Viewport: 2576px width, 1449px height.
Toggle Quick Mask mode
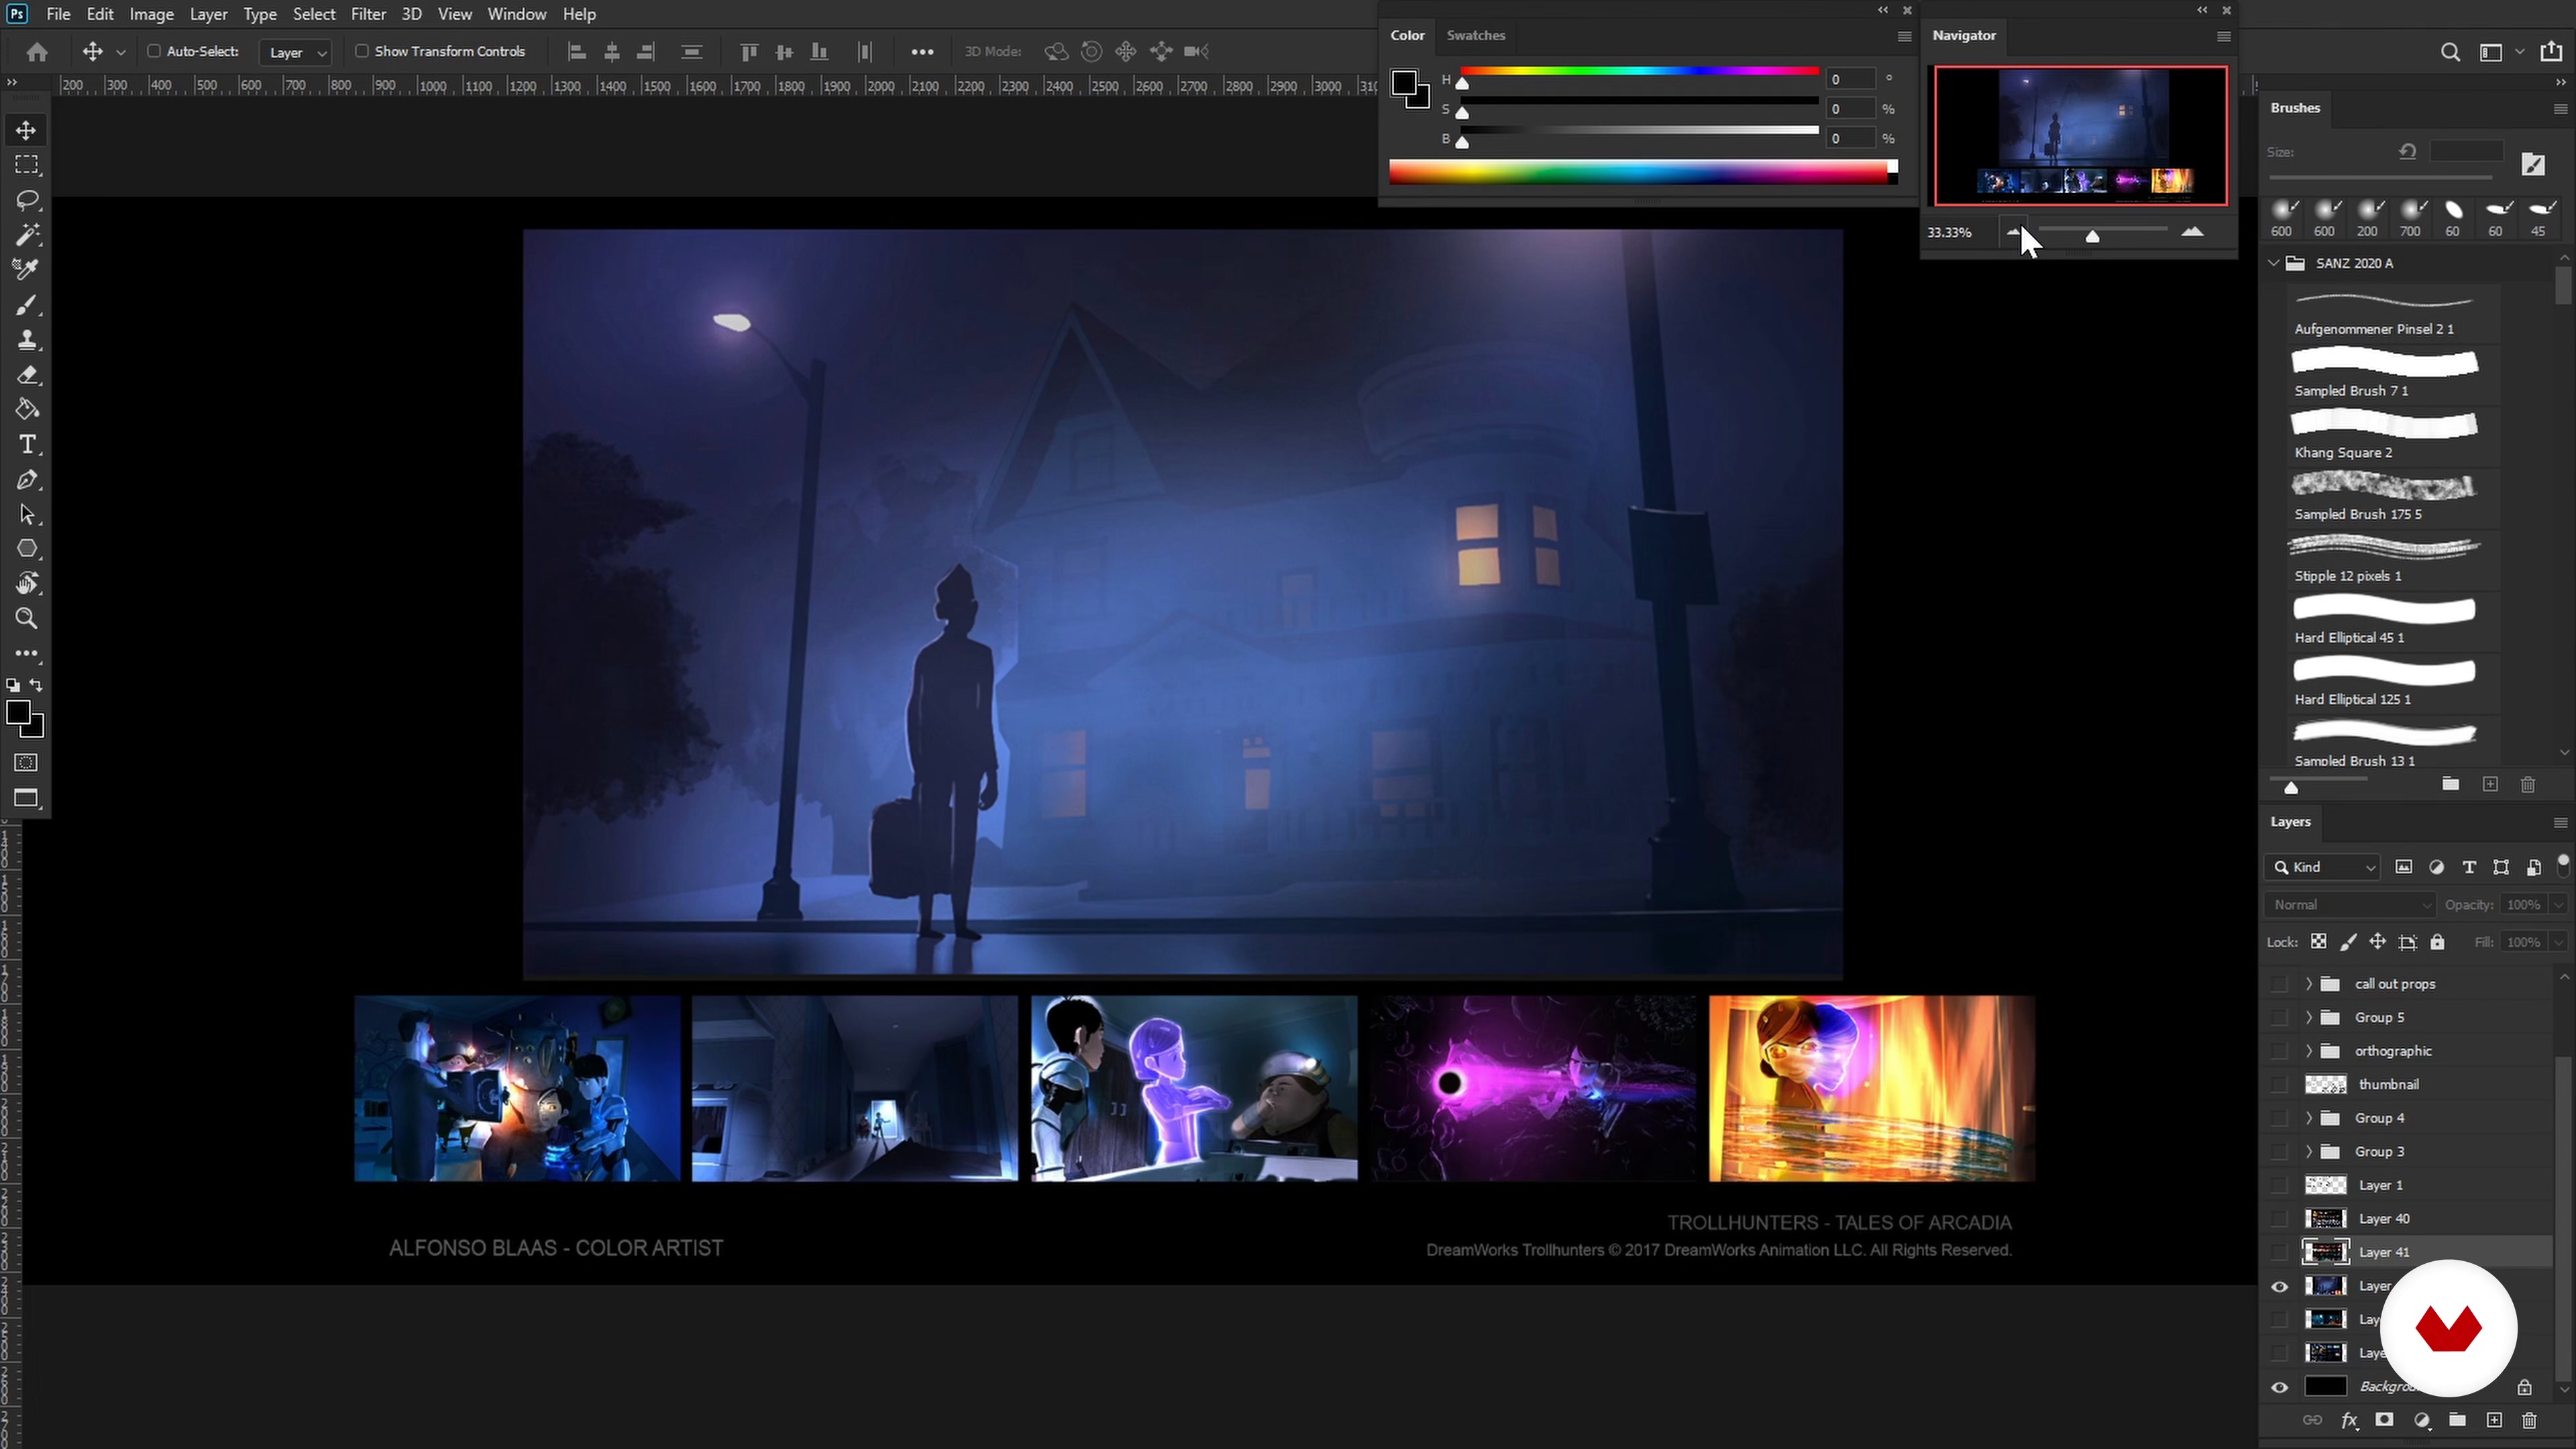click(26, 763)
